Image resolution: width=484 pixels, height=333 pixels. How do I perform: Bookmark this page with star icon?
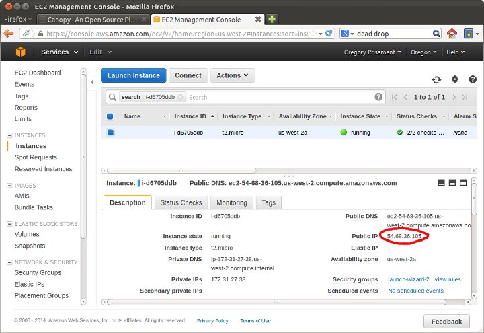tap(313, 34)
